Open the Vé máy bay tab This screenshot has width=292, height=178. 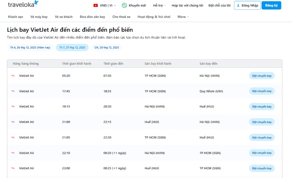coord(39,17)
